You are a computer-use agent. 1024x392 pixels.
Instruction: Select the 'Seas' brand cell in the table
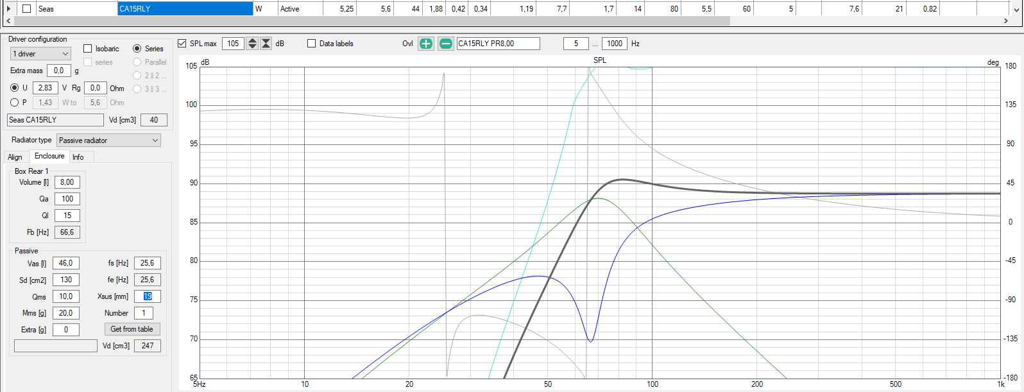click(x=77, y=9)
